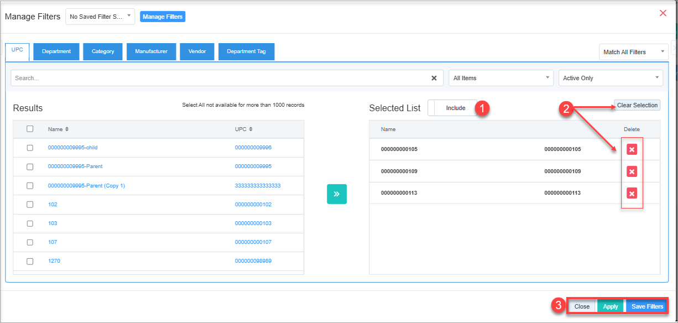Open the Manufacturer tab
This screenshot has width=678, height=323.
(x=151, y=51)
